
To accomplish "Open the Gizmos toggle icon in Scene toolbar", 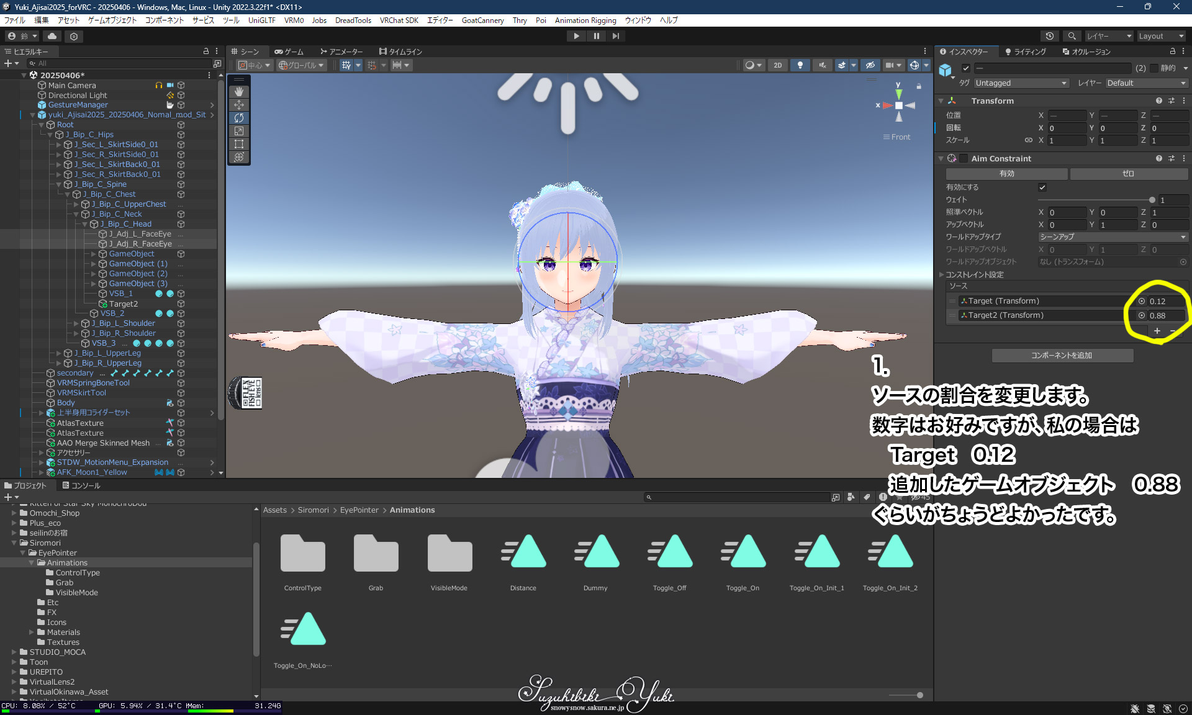I will point(913,65).
